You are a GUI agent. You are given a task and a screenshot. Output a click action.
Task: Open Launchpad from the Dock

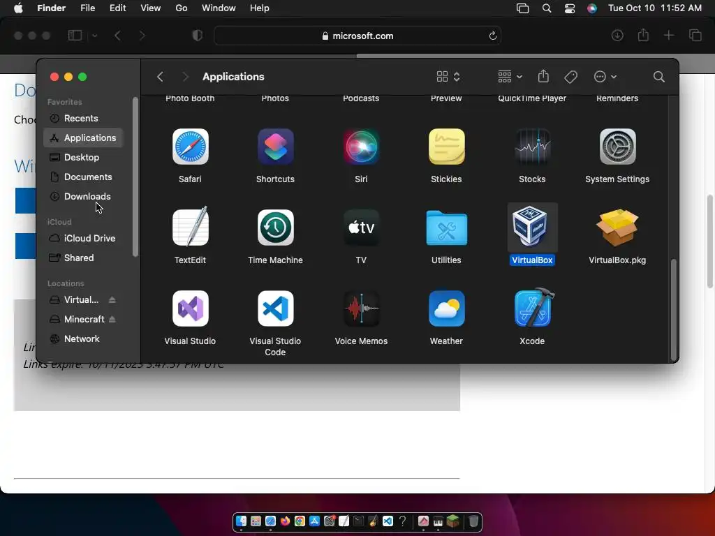click(x=256, y=521)
